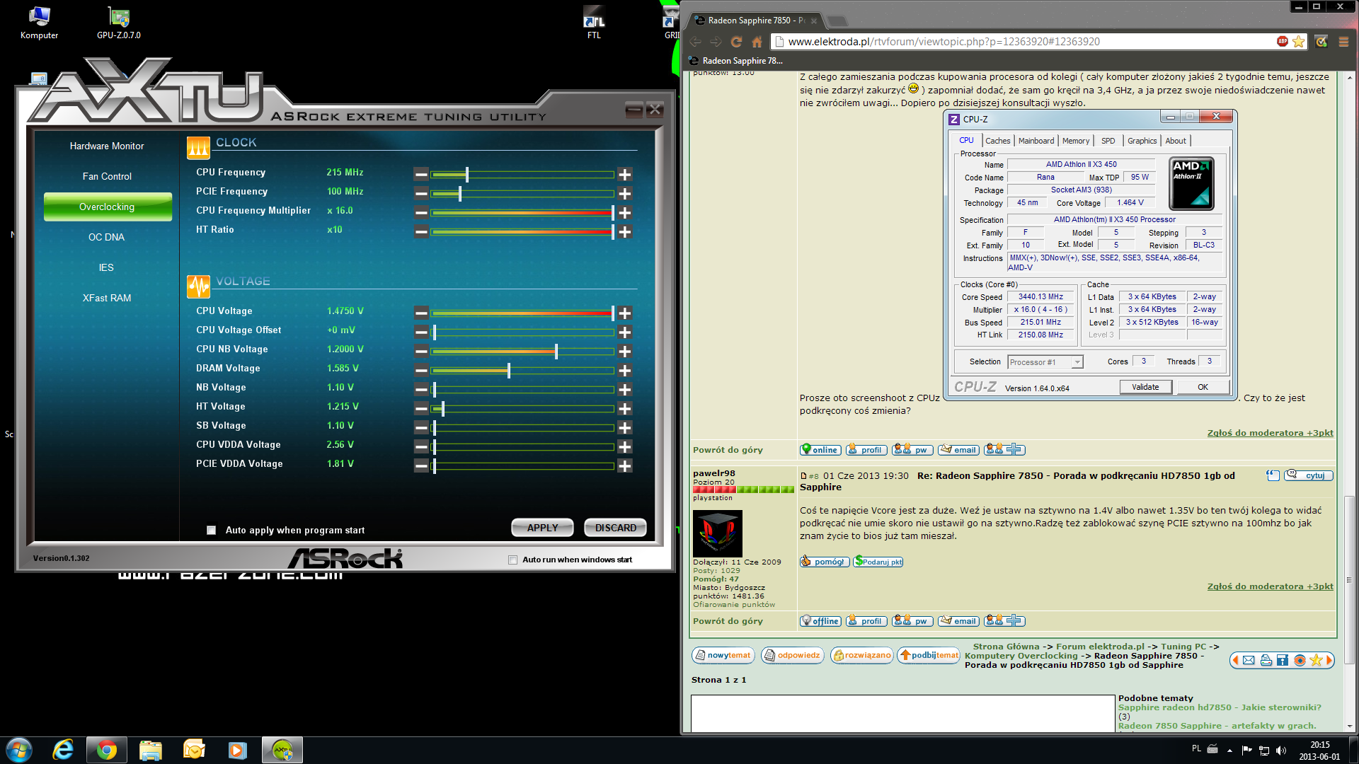Open PL language selector in tray
This screenshot has width=1359, height=764.
tap(1196, 748)
